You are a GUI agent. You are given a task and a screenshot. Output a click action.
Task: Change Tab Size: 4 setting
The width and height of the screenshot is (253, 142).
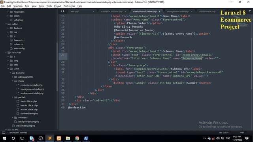pyautogui.click(x=223, y=133)
